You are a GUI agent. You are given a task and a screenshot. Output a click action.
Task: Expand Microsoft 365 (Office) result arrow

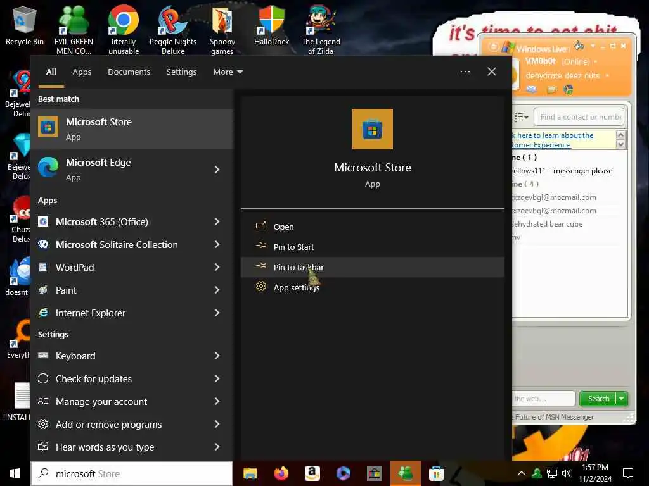(x=217, y=221)
